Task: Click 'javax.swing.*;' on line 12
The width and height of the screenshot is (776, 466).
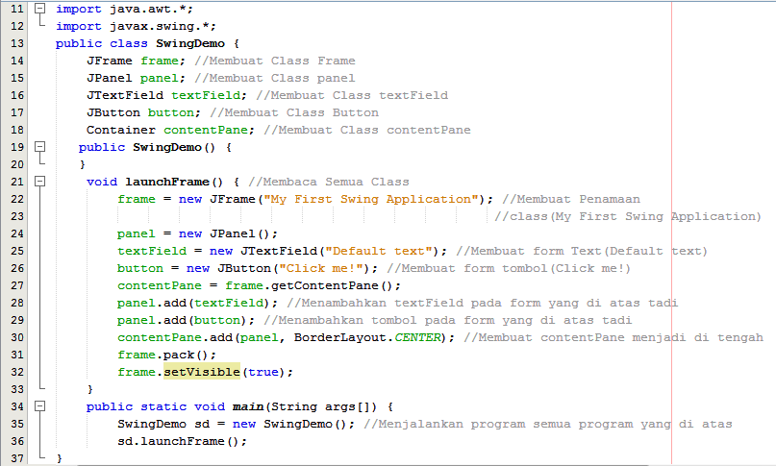Action: click(x=163, y=26)
